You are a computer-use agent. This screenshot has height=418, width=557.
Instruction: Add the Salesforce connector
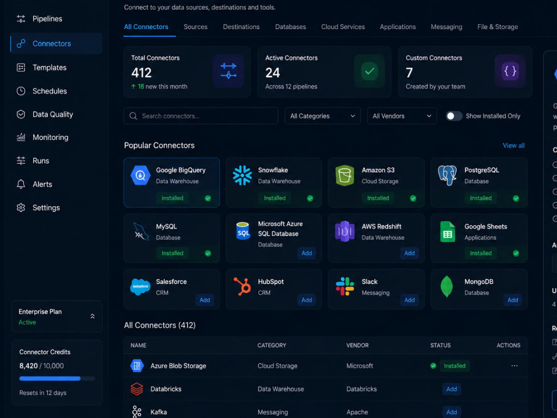tap(204, 300)
